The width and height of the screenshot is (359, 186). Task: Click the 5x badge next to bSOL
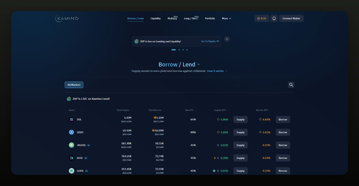(86, 158)
